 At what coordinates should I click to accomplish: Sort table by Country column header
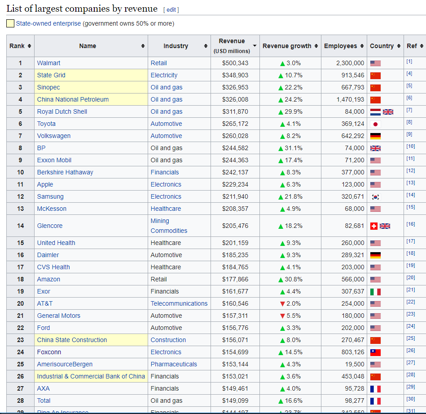(x=385, y=46)
